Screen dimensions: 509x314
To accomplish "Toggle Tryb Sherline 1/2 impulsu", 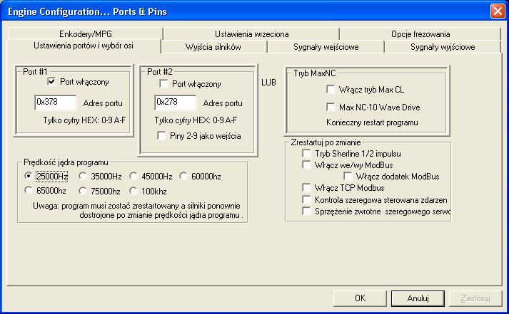I will [x=306, y=153].
